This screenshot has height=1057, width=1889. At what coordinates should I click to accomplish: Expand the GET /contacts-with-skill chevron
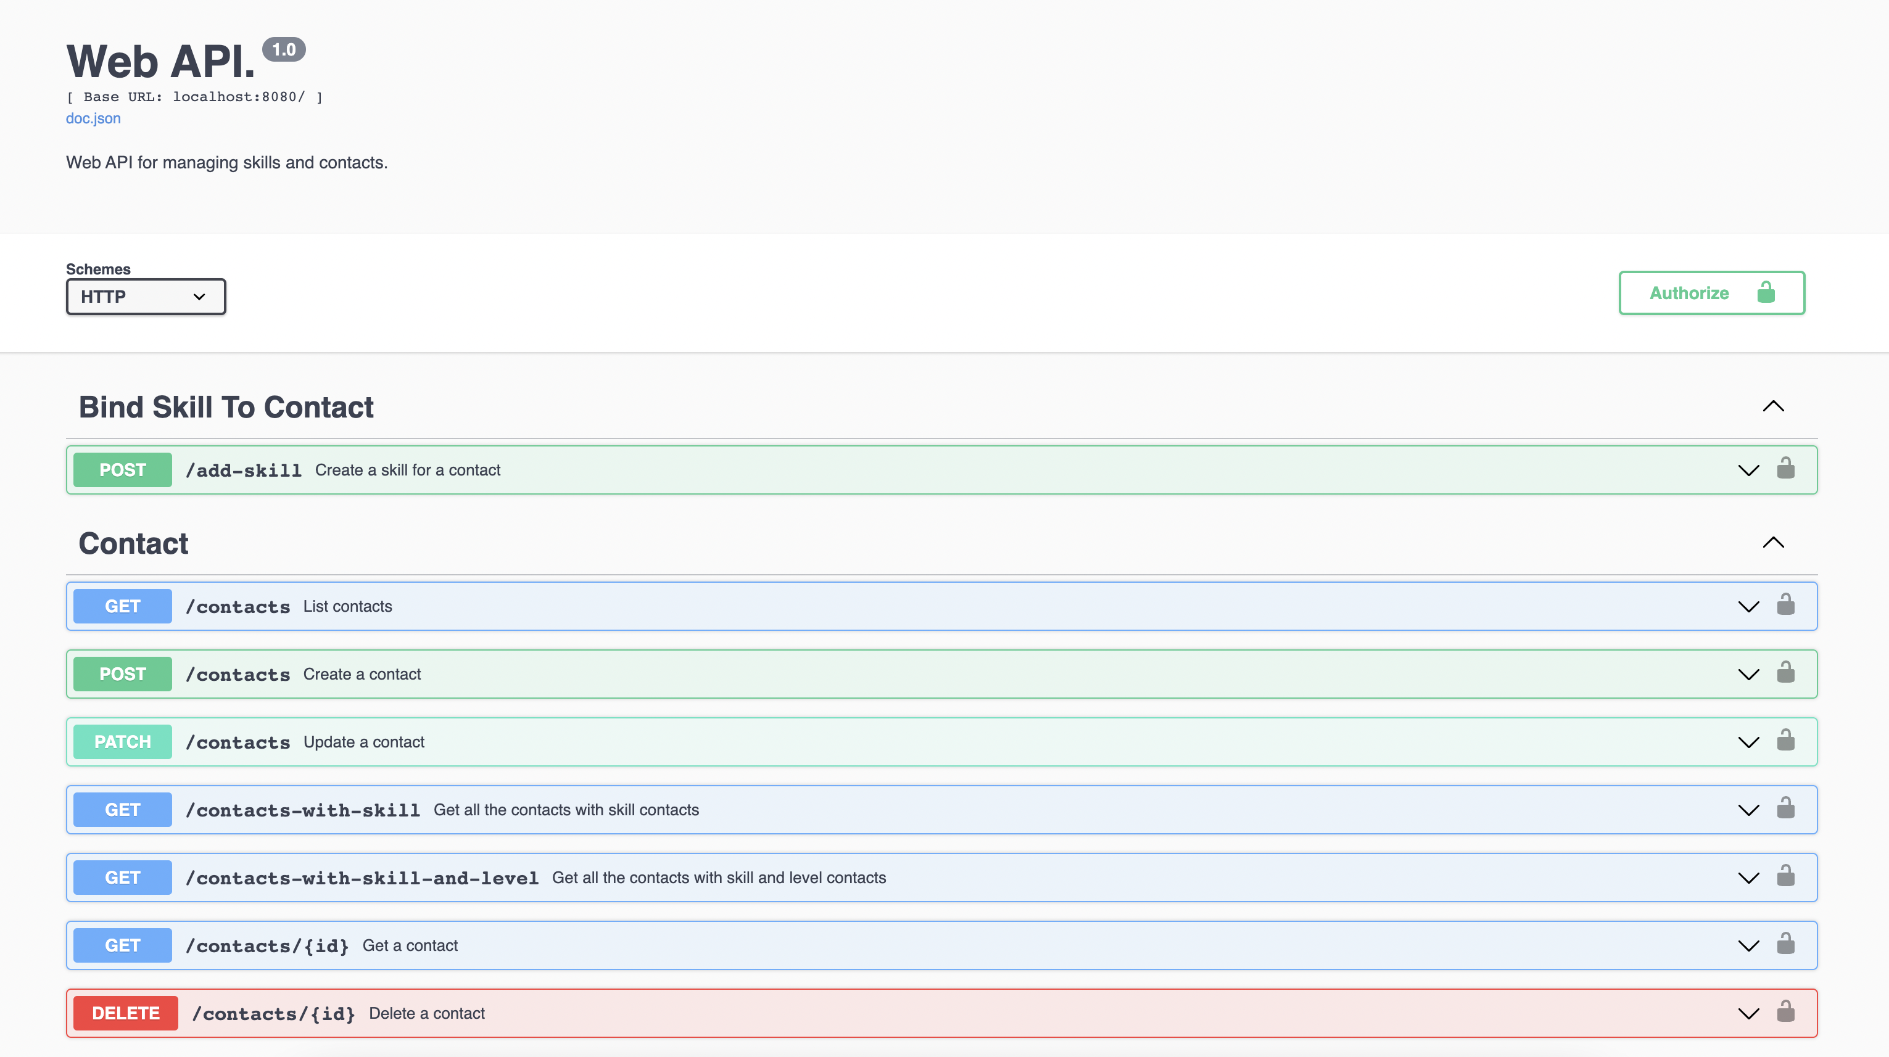[x=1748, y=810]
